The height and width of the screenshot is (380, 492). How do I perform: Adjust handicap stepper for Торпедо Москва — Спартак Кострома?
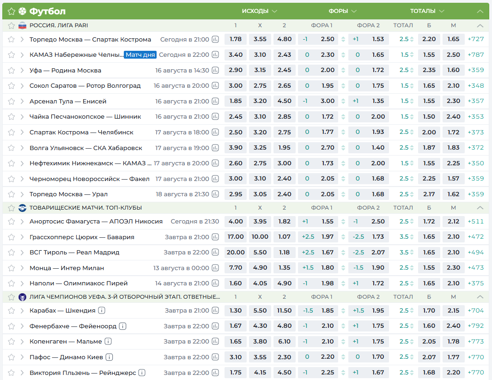pos(343,40)
